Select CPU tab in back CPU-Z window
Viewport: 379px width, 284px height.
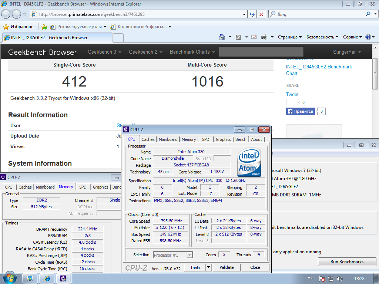click(x=9, y=187)
